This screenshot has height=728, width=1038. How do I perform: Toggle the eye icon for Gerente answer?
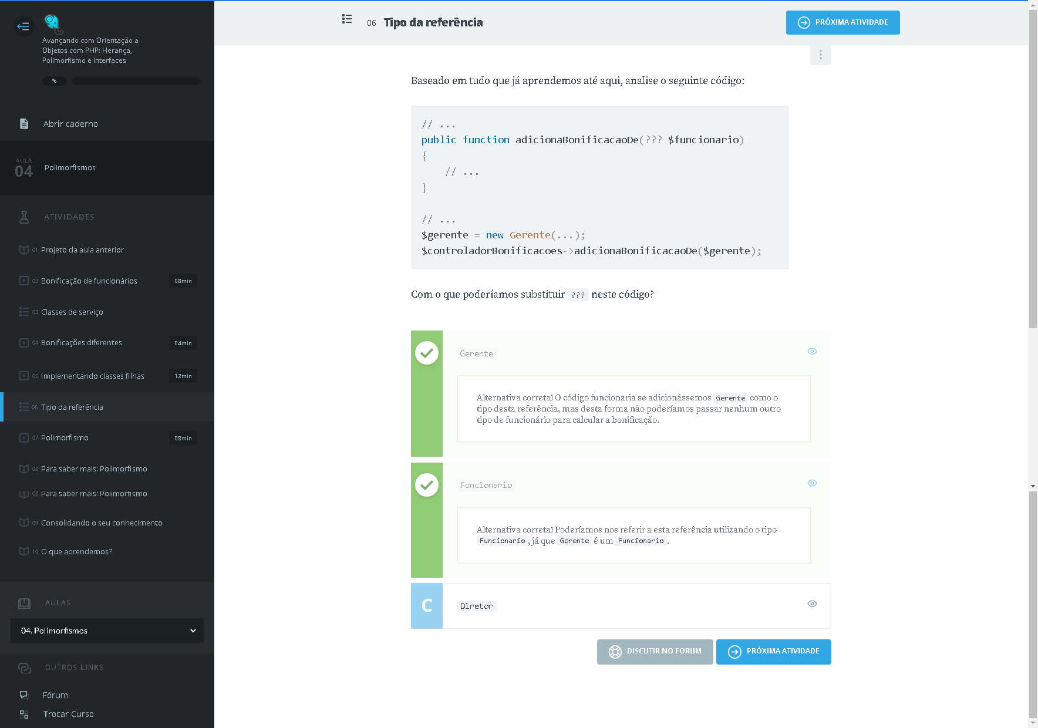click(x=812, y=351)
